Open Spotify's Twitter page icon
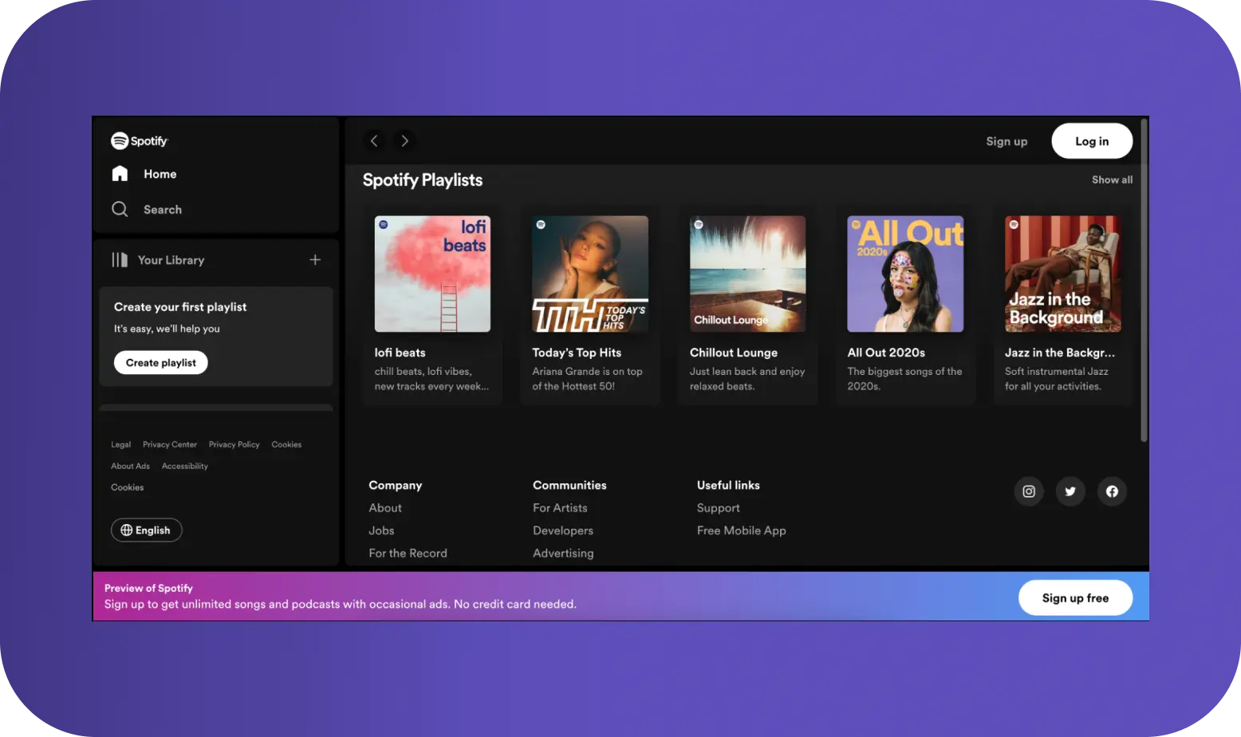Image resolution: width=1241 pixels, height=737 pixels. (1070, 491)
